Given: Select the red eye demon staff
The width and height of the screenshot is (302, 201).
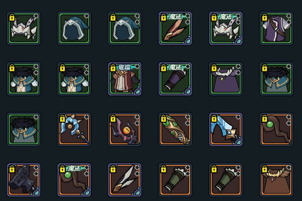Looking at the screenshot, I should point(125,129).
